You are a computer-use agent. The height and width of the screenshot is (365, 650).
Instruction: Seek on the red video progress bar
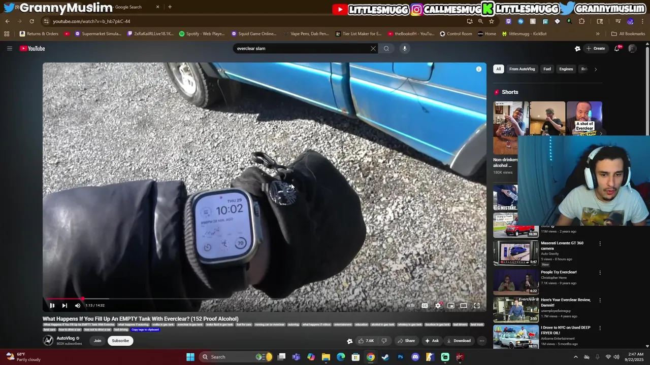(264, 299)
